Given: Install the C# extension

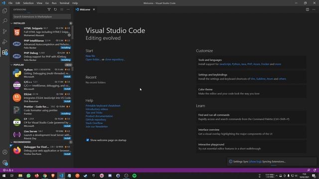Looking at the screenshot, I should coord(67,126).
